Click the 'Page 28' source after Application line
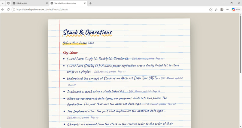This screenshot has height=128, width=242. point(172,104)
